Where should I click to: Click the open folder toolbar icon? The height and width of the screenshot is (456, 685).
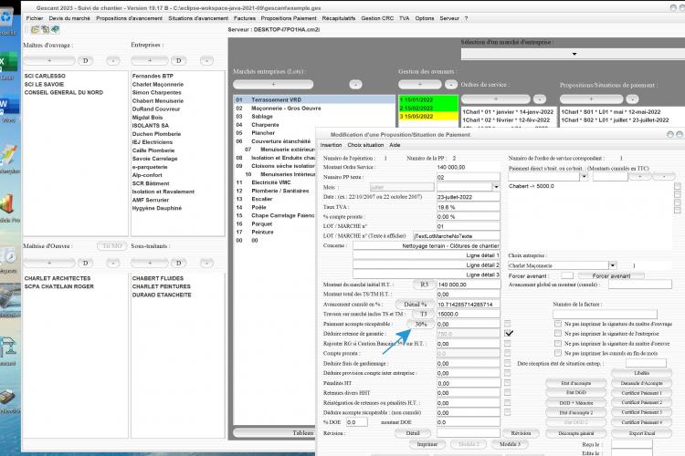pyautogui.click(x=35, y=30)
